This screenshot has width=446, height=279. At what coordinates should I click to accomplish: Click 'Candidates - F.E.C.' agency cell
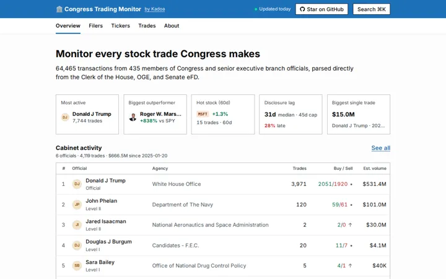(175, 246)
